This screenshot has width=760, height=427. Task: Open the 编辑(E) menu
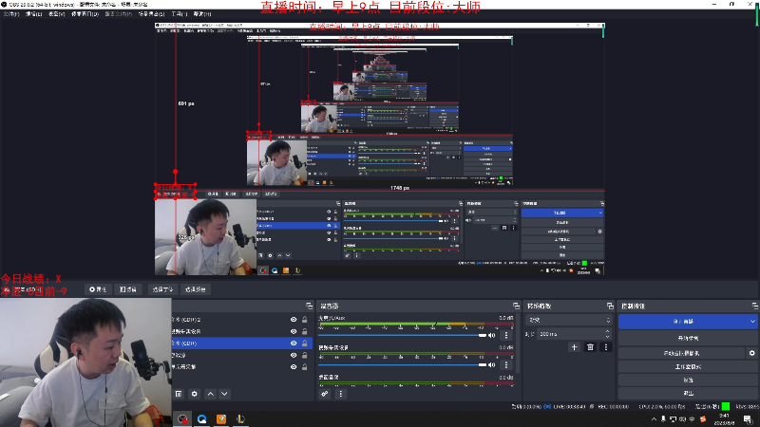pyautogui.click(x=33, y=14)
